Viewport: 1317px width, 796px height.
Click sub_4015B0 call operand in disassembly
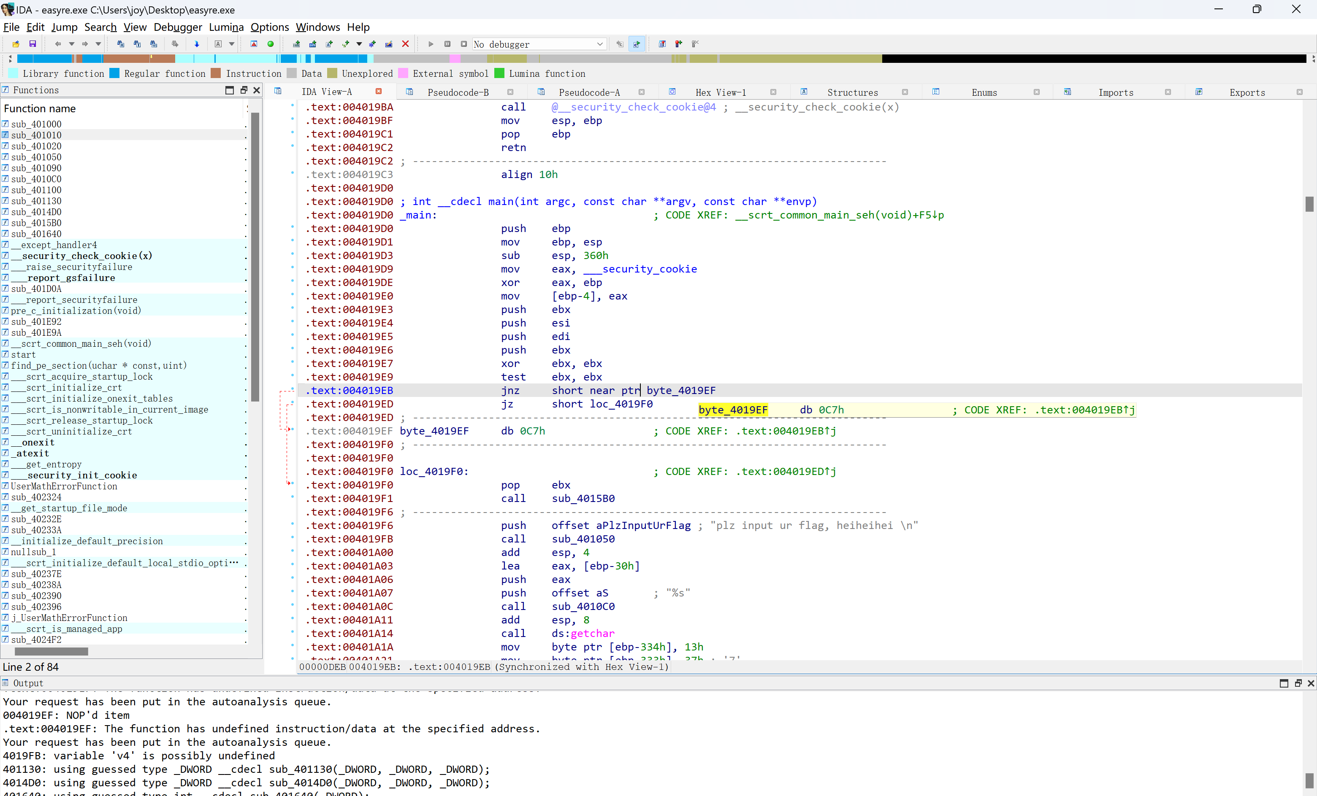(583, 499)
